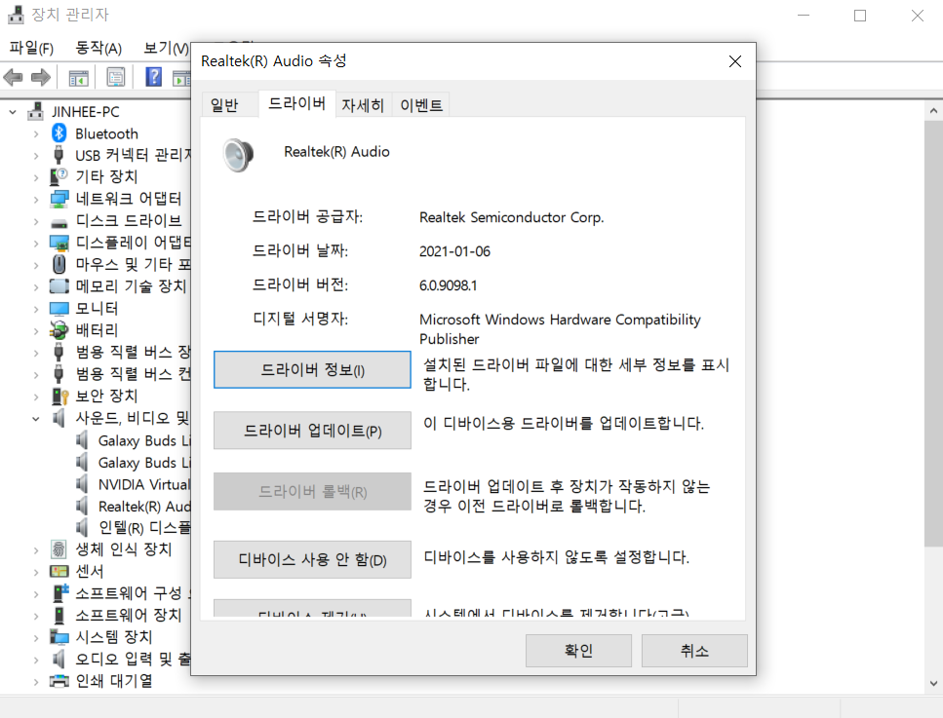Expand the 인쇄 대기열 category

(35, 681)
